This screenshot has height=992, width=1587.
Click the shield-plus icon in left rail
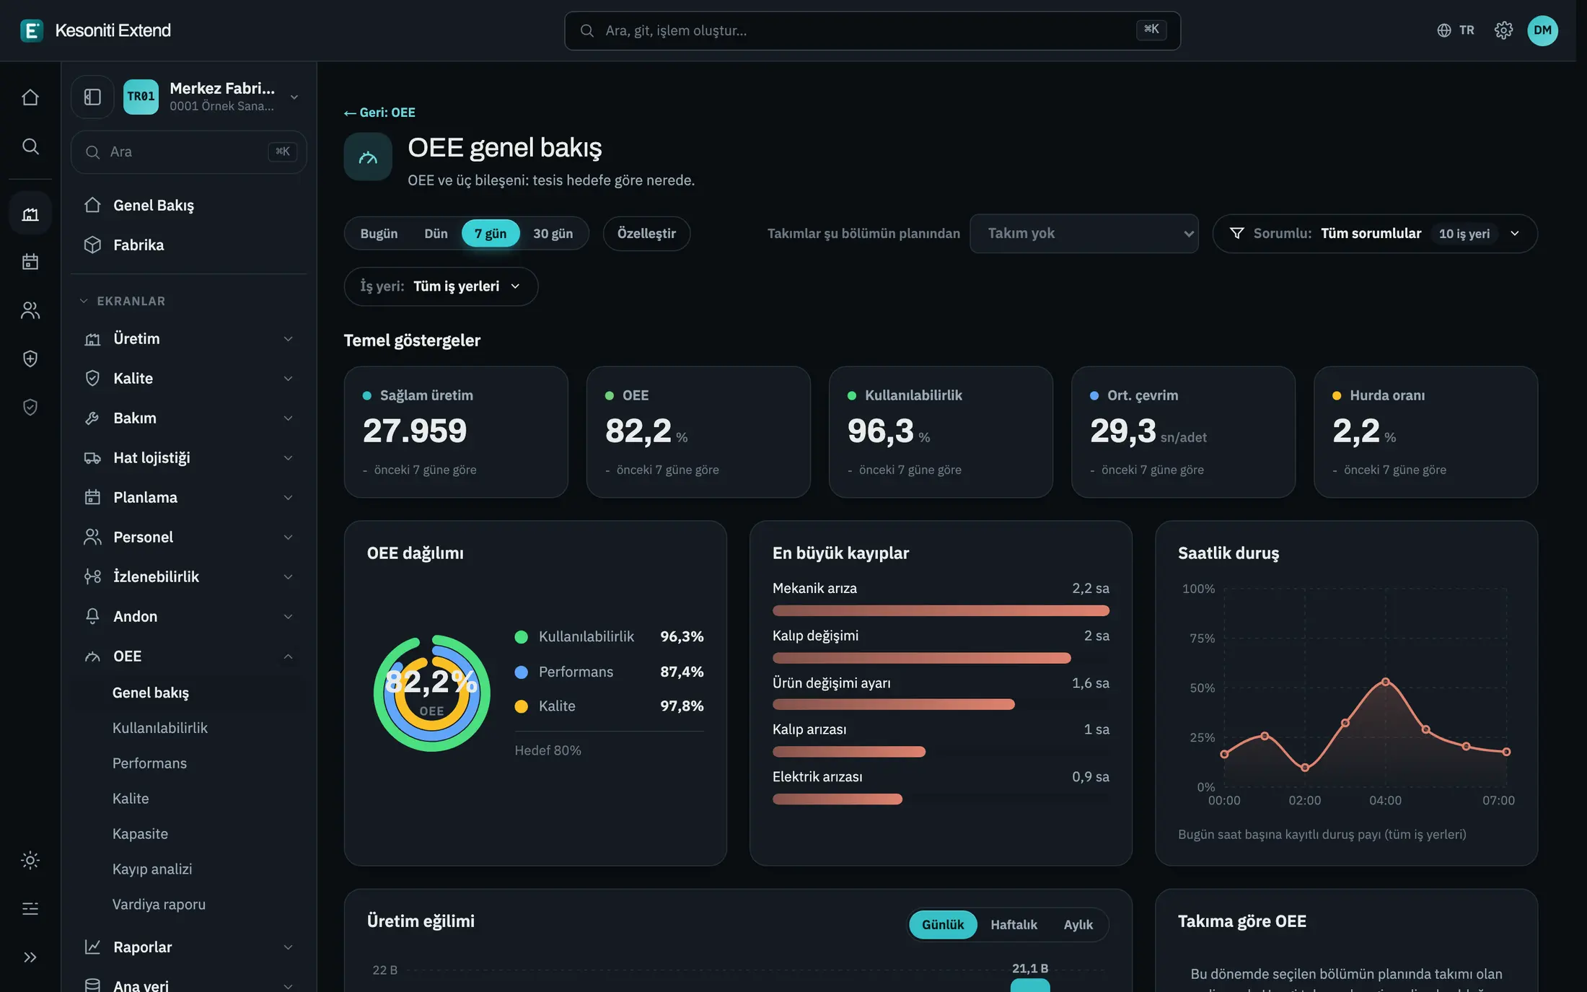click(x=30, y=359)
